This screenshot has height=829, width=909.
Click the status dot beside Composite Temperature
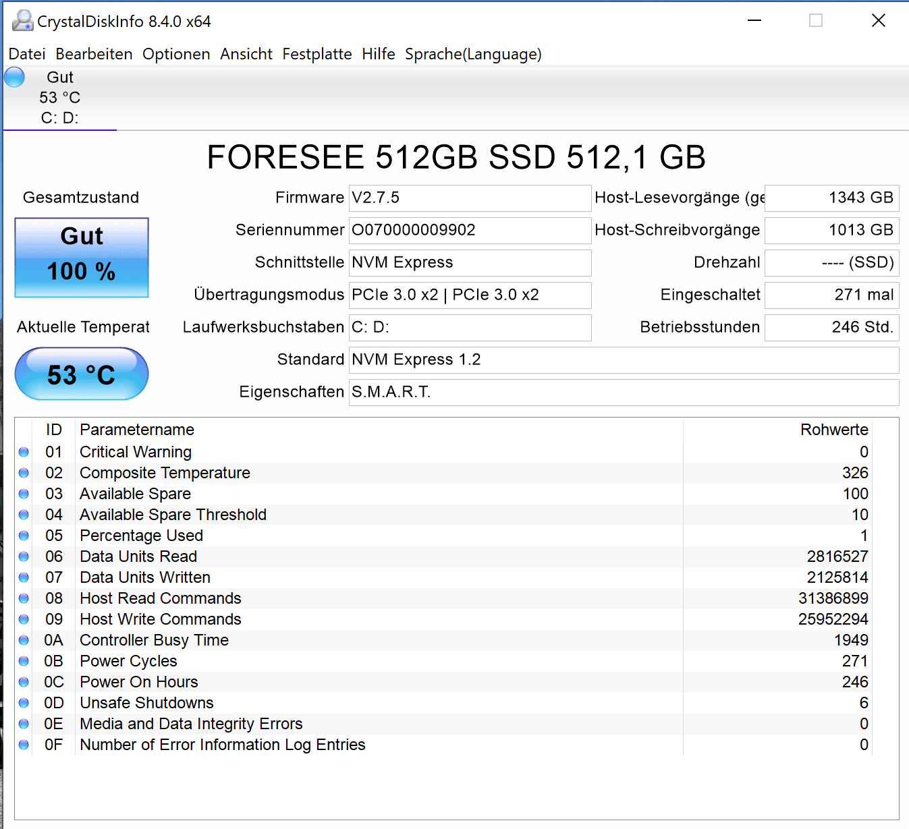24,473
